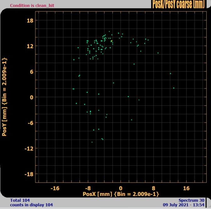This screenshot has width=211, height=209.
Task: Click the PosY [mm] vertical axis label
Action: (x=4, y=97)
